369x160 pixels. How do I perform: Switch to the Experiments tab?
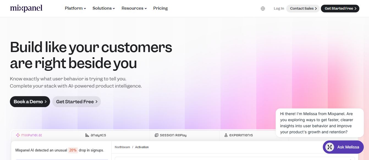(x=254, y=135)
